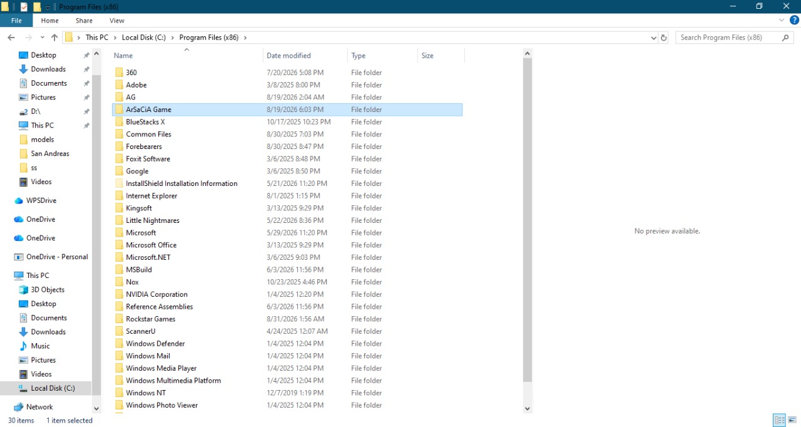The height and width of the screenshot is (427, 801).
Task: Select Local Disk (C:) in navigation pane
Action: point(53,388)
